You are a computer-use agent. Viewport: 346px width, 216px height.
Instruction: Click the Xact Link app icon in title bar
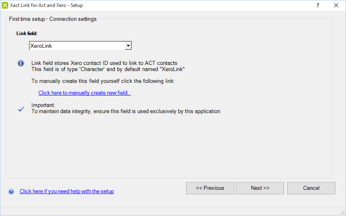click(5, 6)
